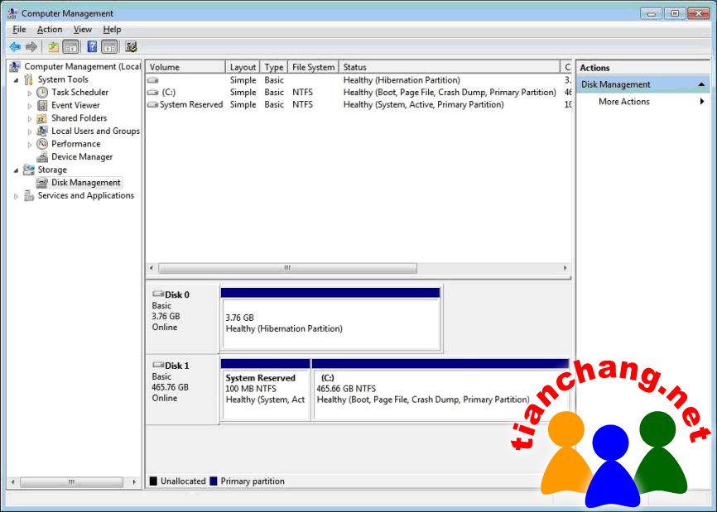Click the tree pane horizontal scrollbar thumb
This screenshot has height=512, width=717.
(x=71, y=482)
